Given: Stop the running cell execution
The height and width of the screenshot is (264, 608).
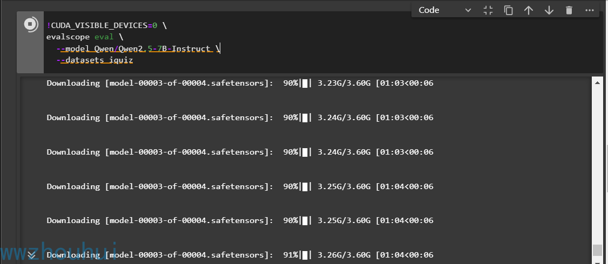Looking at the screenshot, I should tap(31, 24).
